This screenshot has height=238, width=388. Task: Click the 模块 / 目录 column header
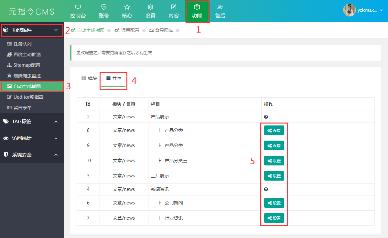pyautogui.click(x=124, y=104)
